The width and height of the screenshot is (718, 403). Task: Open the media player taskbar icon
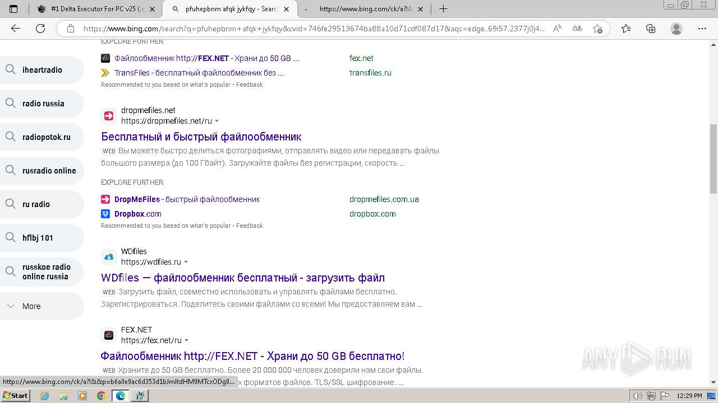[x=82, y=396]
